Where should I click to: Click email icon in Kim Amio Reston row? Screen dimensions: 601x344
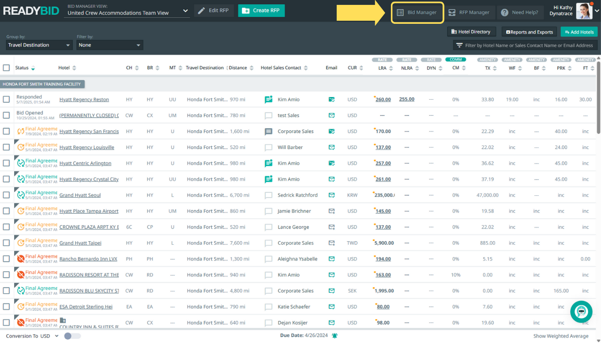pos(331,100)
